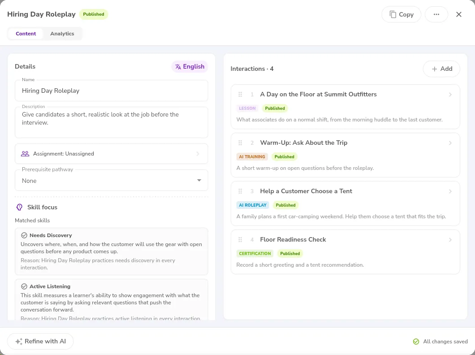
Task: Click the green All changes saved check icon
Action: coord(416,342)
